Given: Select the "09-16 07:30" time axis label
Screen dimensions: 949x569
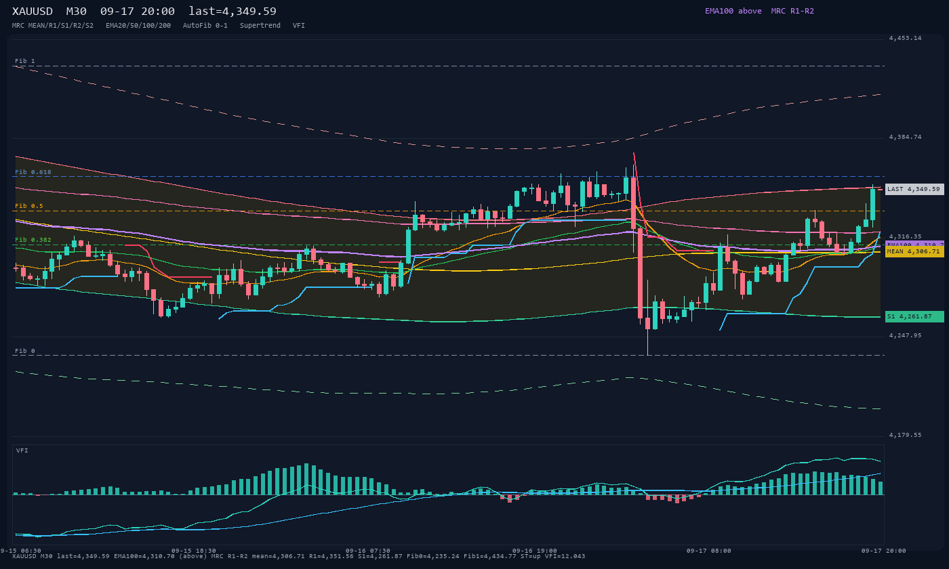Looking at the screenshot, I should [368, 551].
